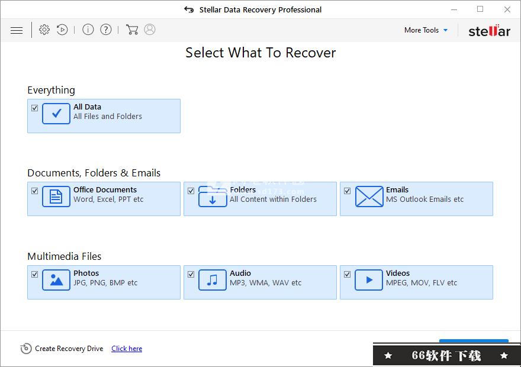This screenshot has width=521, height=367.
Task: Click the user account icon
Action: pos(150,30)
